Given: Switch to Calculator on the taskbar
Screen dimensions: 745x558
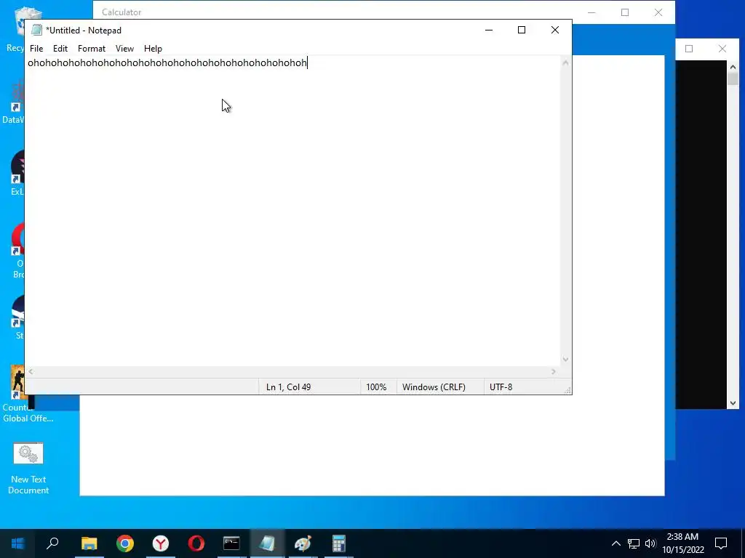Looking at the screenshot, I should pos(338,543).
